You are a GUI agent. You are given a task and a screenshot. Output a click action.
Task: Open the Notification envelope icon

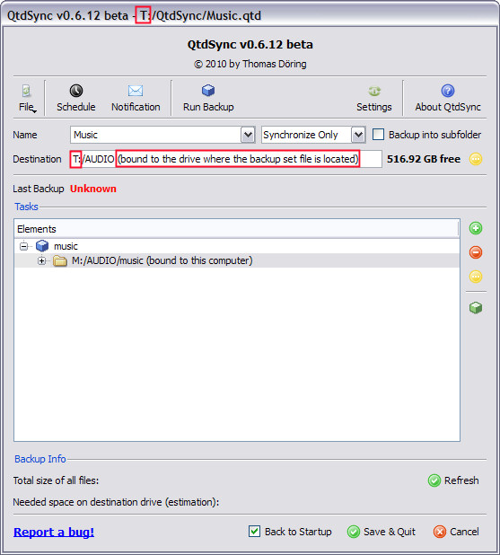click(136, 91)
